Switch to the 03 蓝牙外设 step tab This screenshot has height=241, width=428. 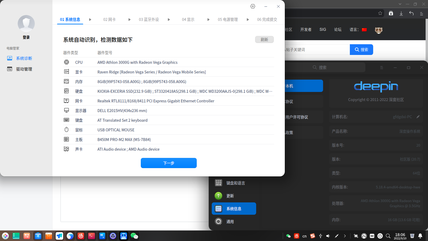point(149,20)
